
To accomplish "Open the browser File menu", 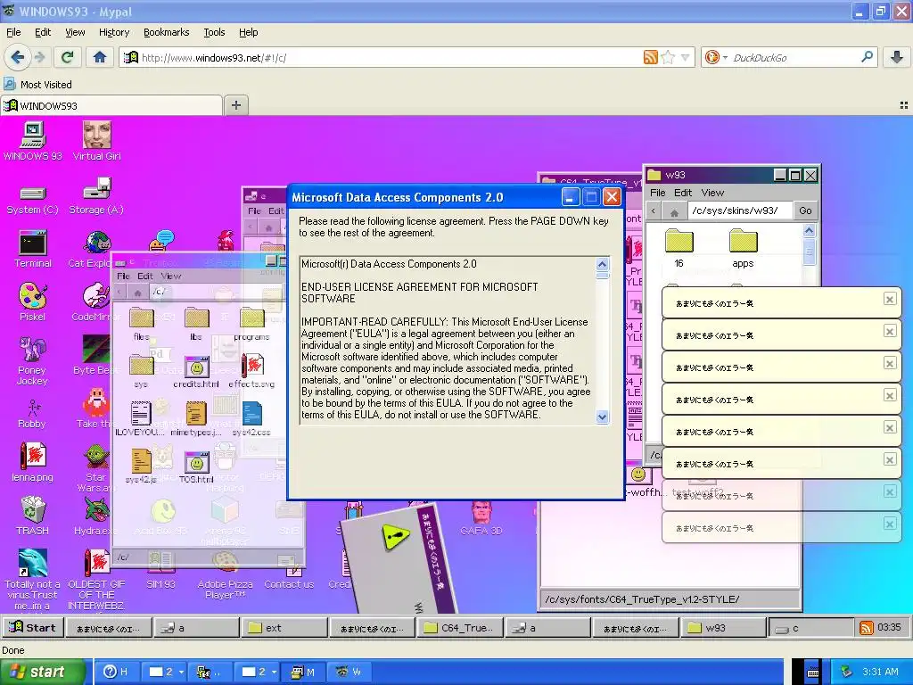I will (x=13, y=32).
